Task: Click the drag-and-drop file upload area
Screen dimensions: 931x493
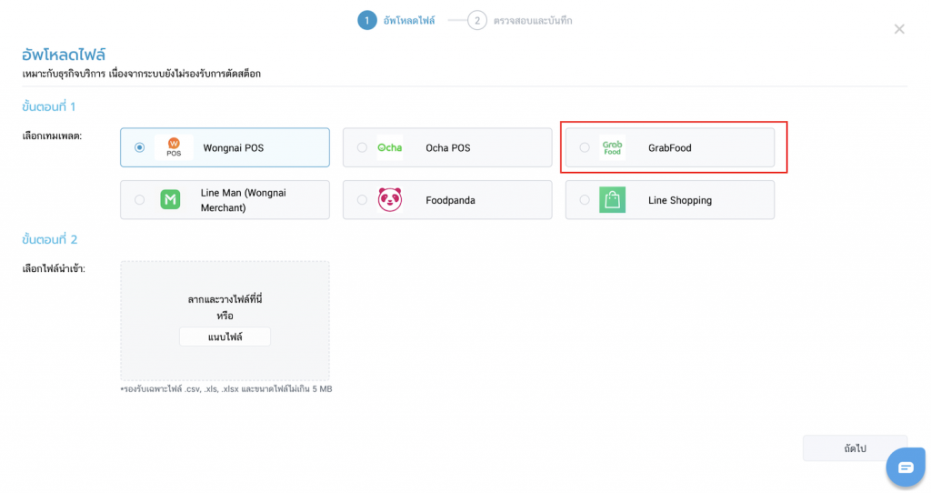Action: click(225, 321)
